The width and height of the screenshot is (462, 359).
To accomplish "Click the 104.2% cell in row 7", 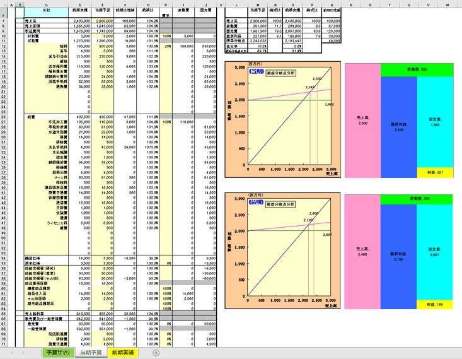I will coord(148,21).
